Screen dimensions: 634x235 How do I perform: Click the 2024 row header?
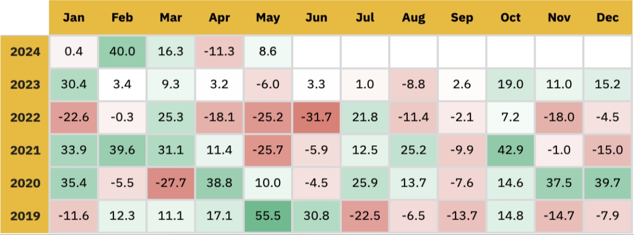pos(25,52)
